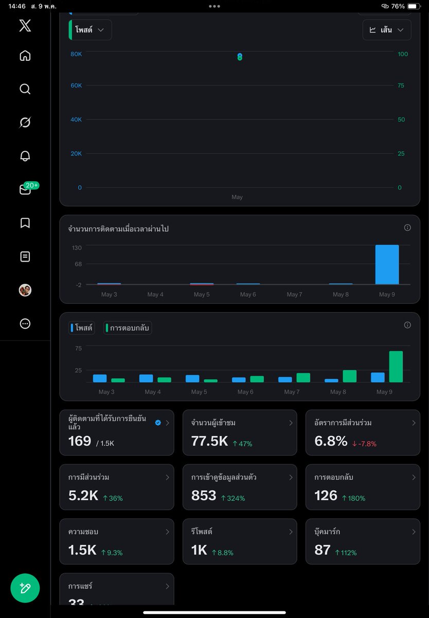This screenshot has height=618, width=429.
Task: Click the จำนวนการติดตามเมื่อเวลาผ่านไป heading
Action: [x=118, y=229]
